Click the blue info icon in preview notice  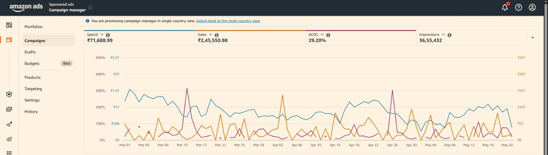[x=87, y=21]
